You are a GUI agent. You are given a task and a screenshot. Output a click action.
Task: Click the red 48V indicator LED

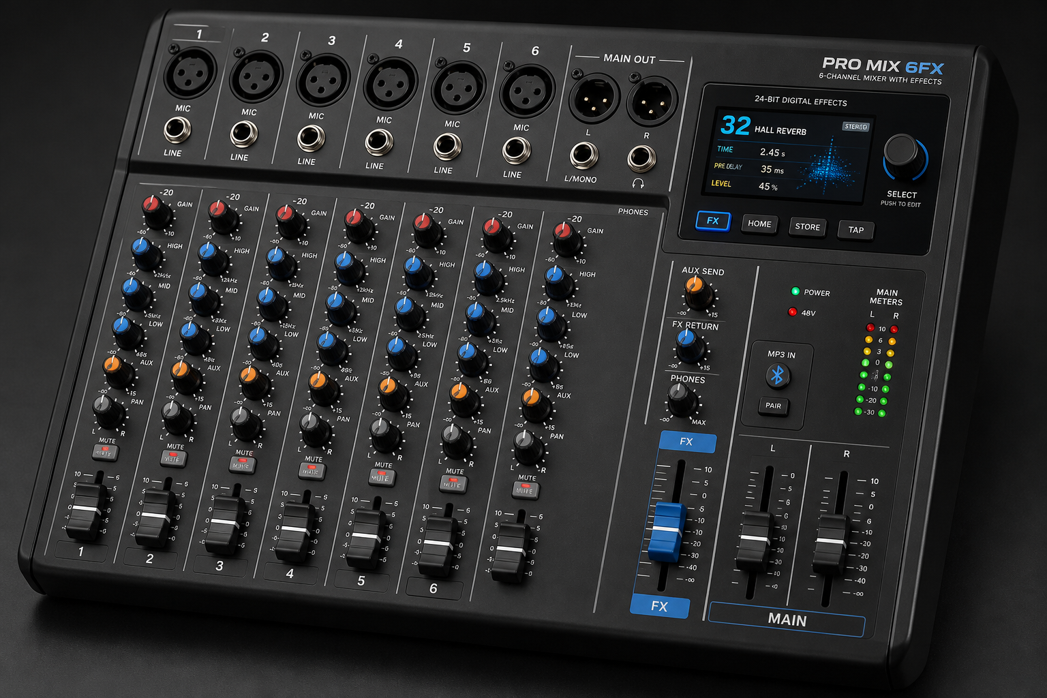[792, 312]
